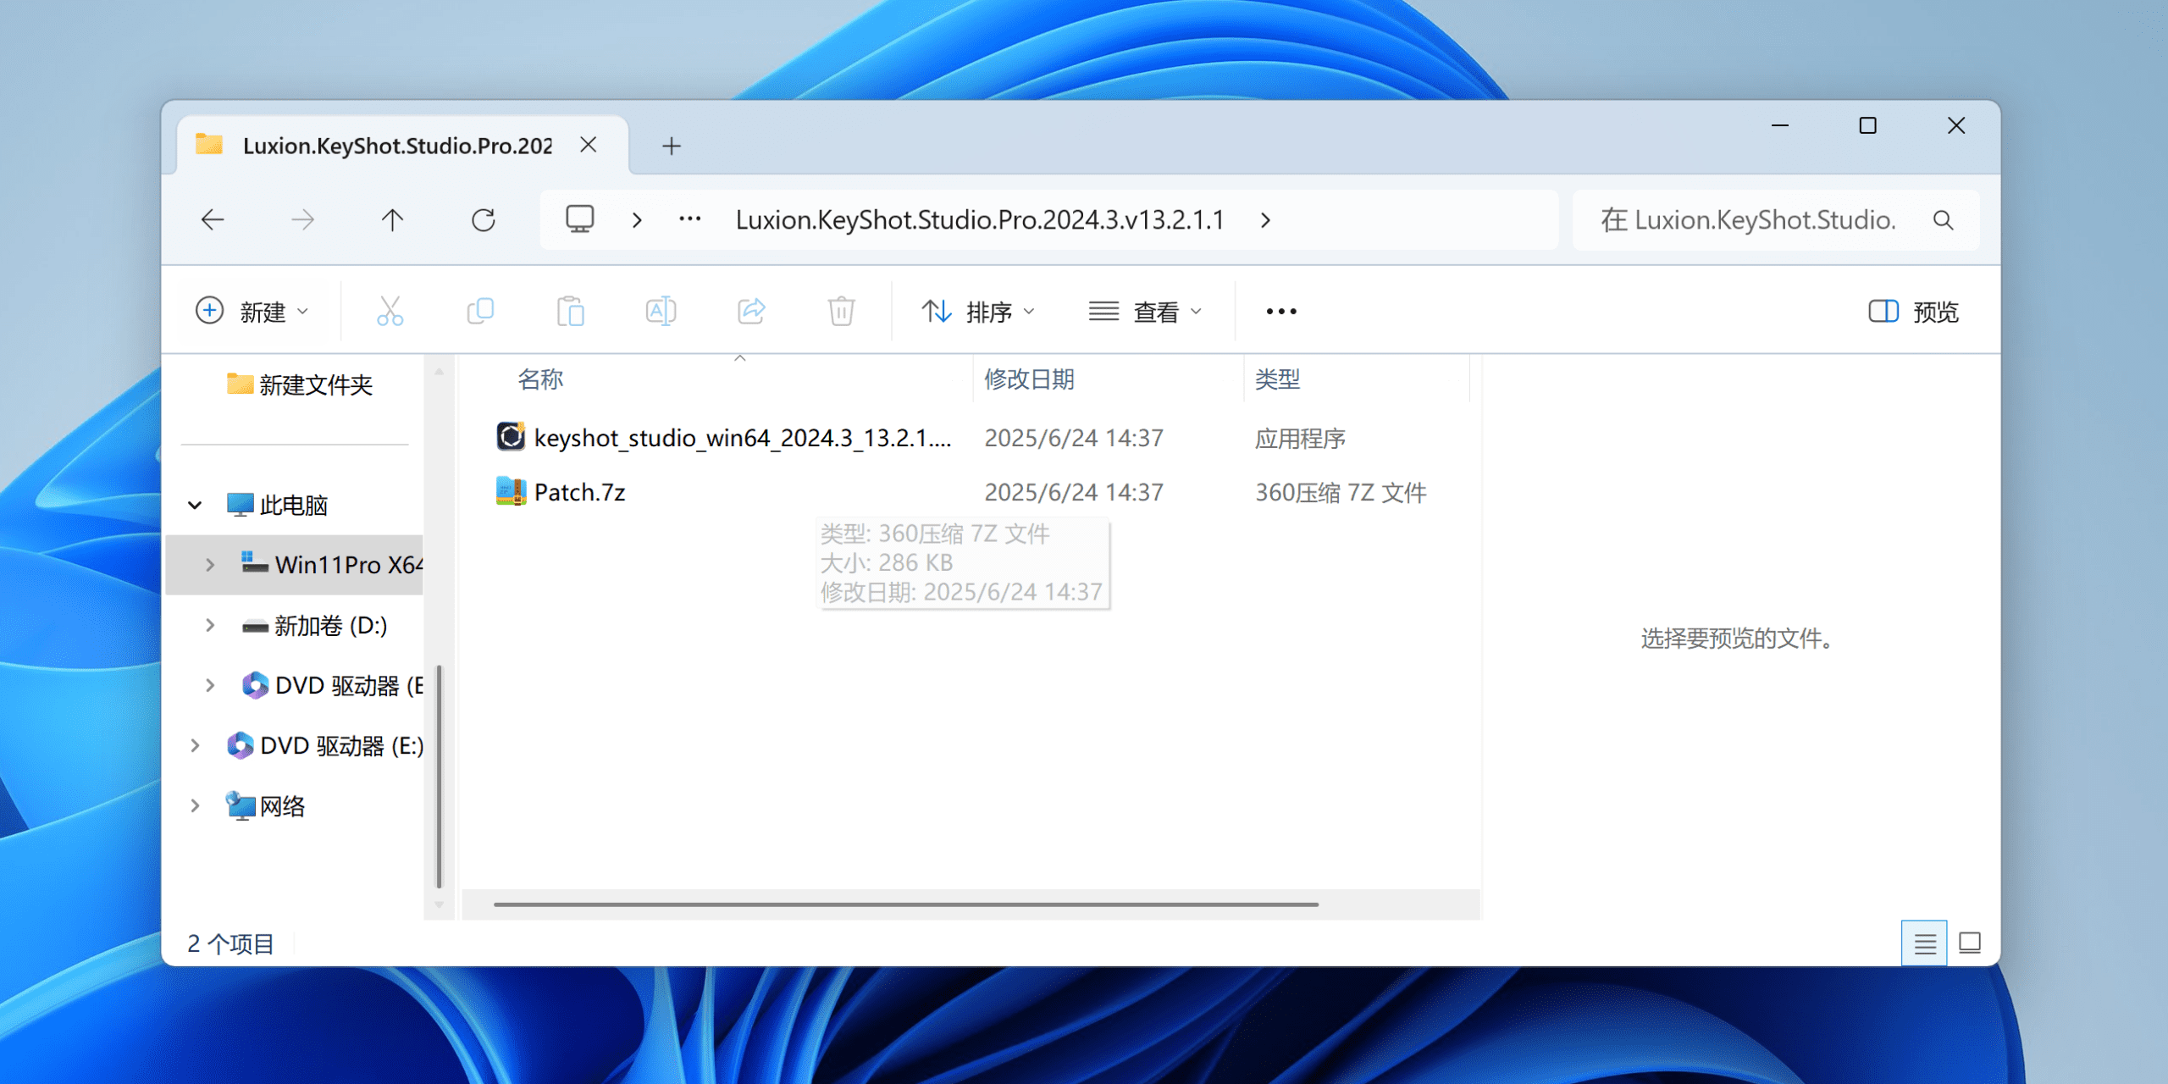This screenshot has height=1084, width=2168.
Task: Open the 查看 view dropdown
Action: click(x=1145, y=312)
